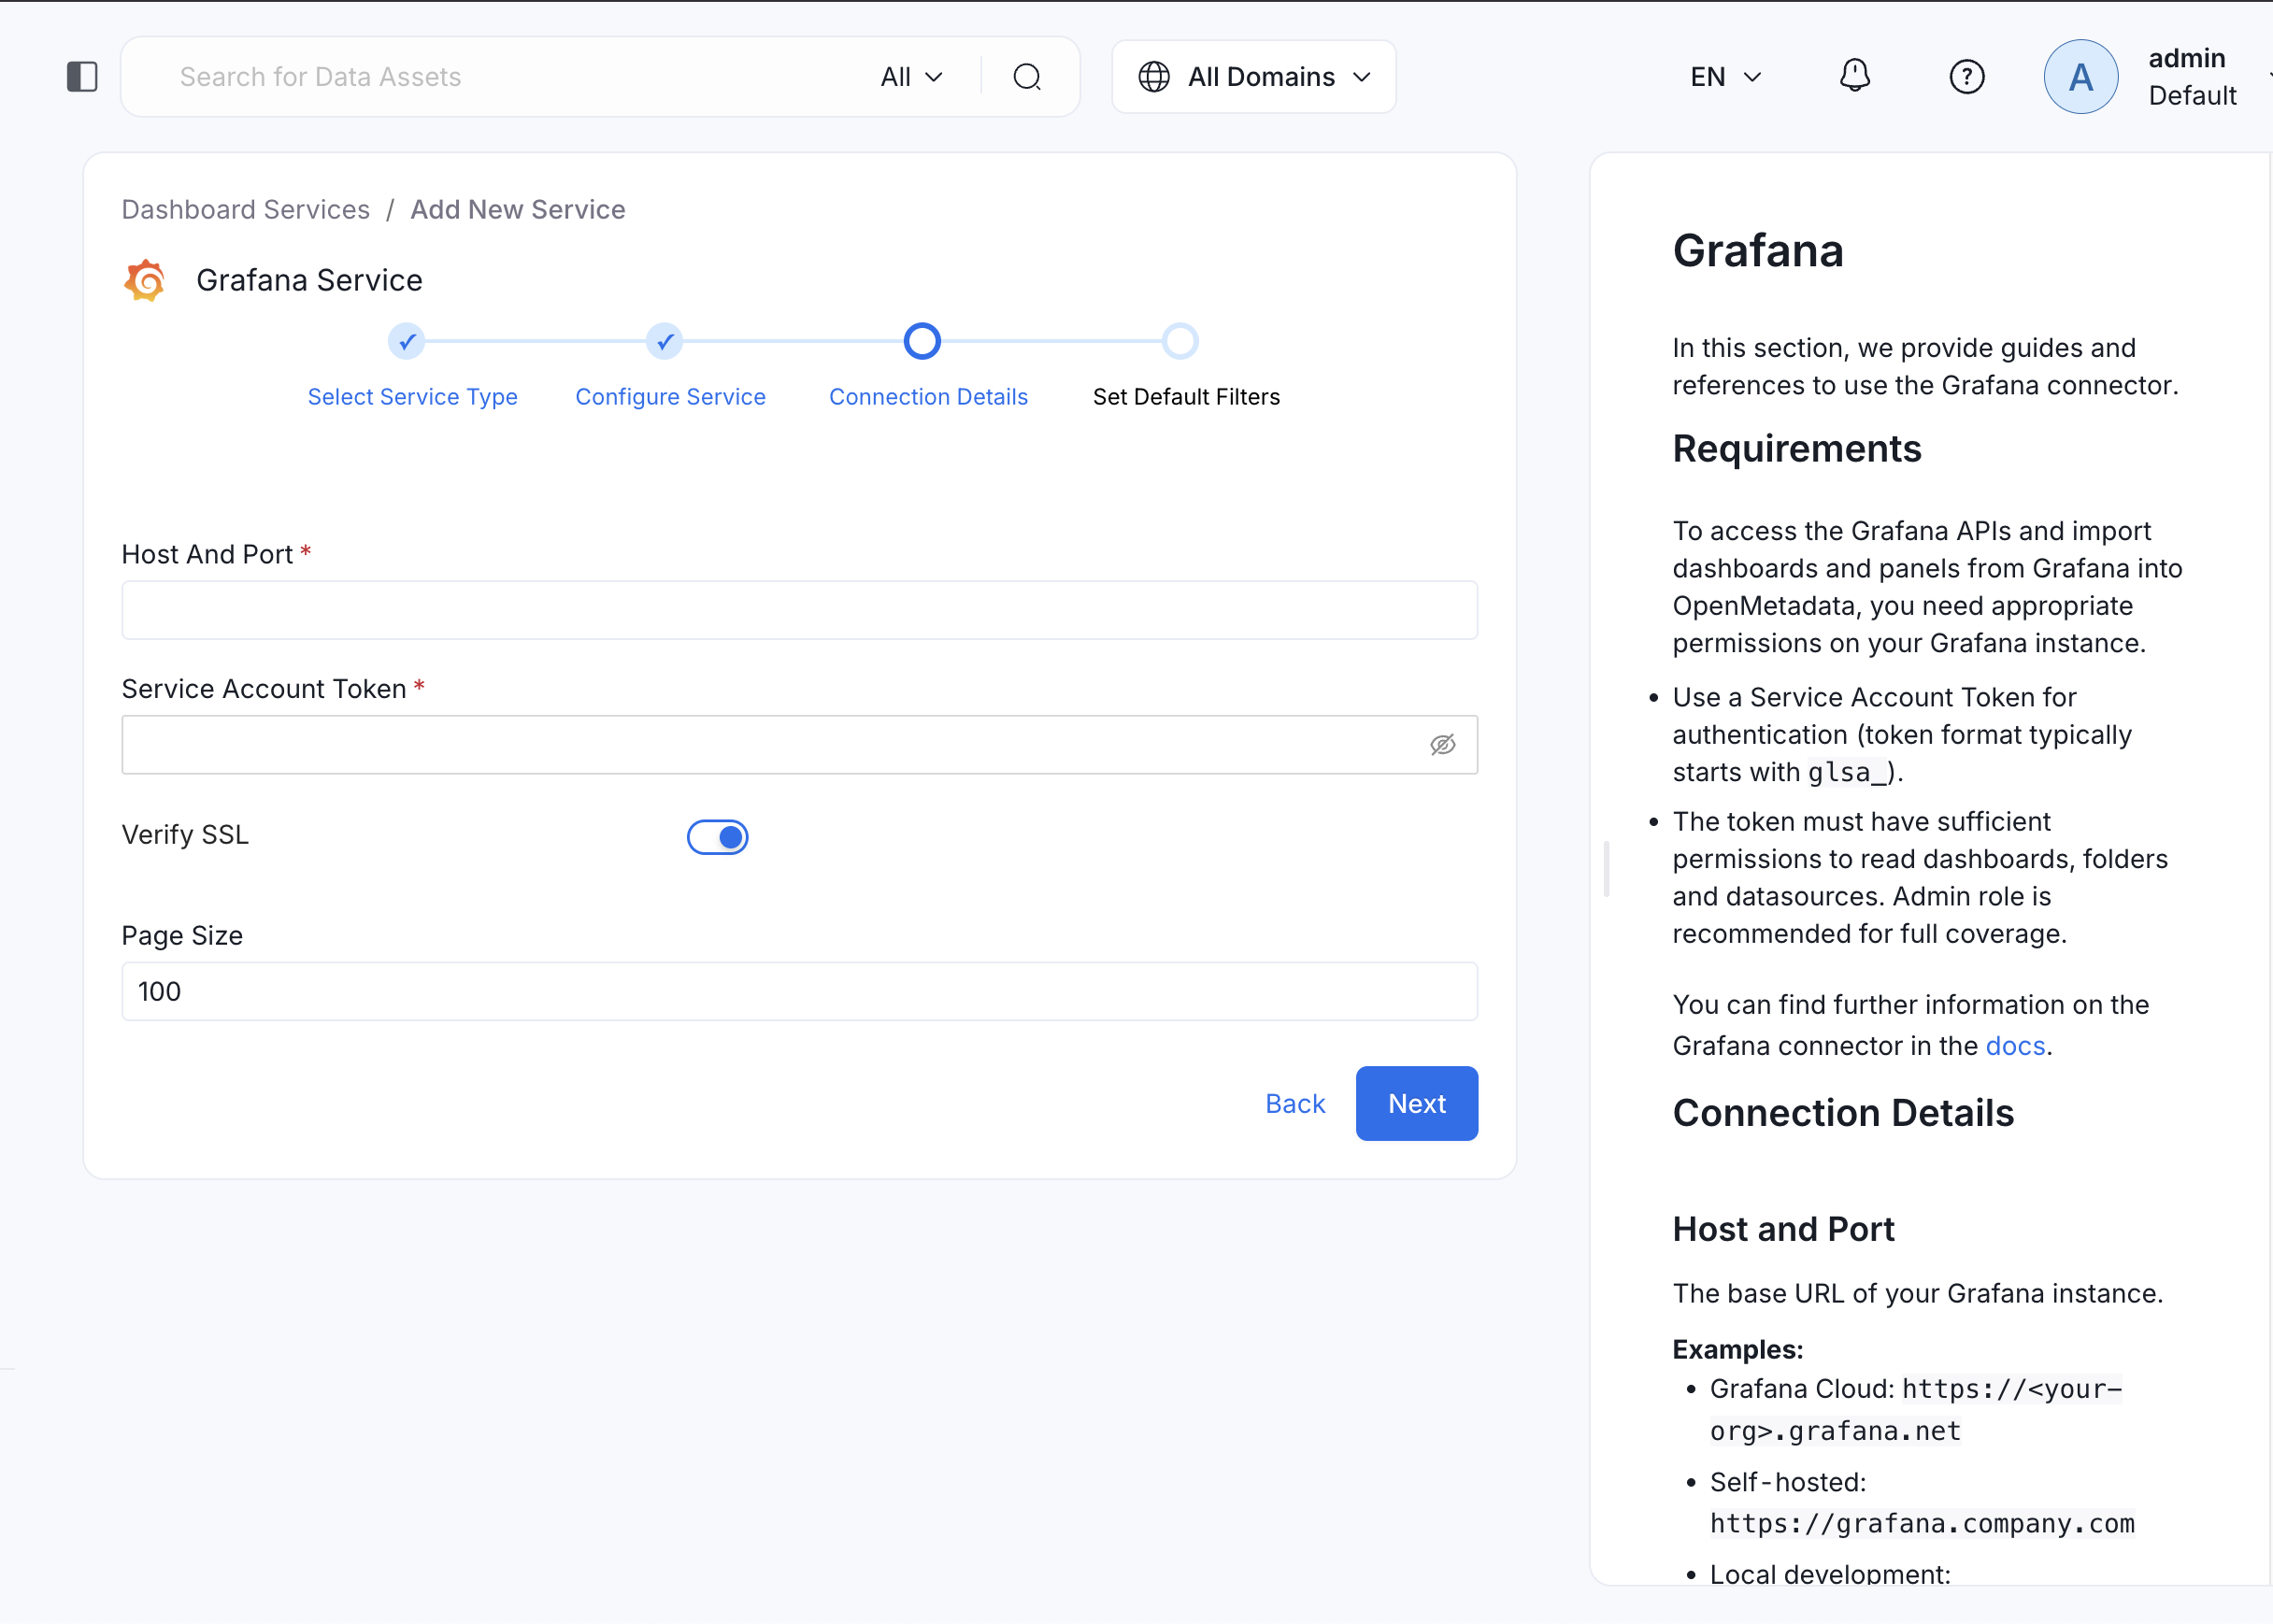The height and width of the screenshot is (1624, 2273).
Task: Open the notifications bell
Action: [1855, 75]
